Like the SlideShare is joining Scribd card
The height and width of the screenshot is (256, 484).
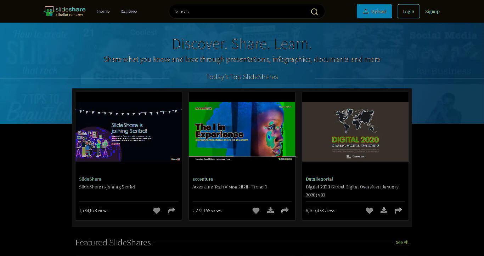[157, 210]
